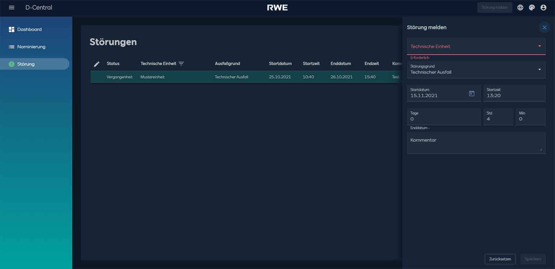Image resolution: width=555 pixels, height=269 pixels.
Task: Click the Dashboard icon in the sidebar
Action: [11, 29]
